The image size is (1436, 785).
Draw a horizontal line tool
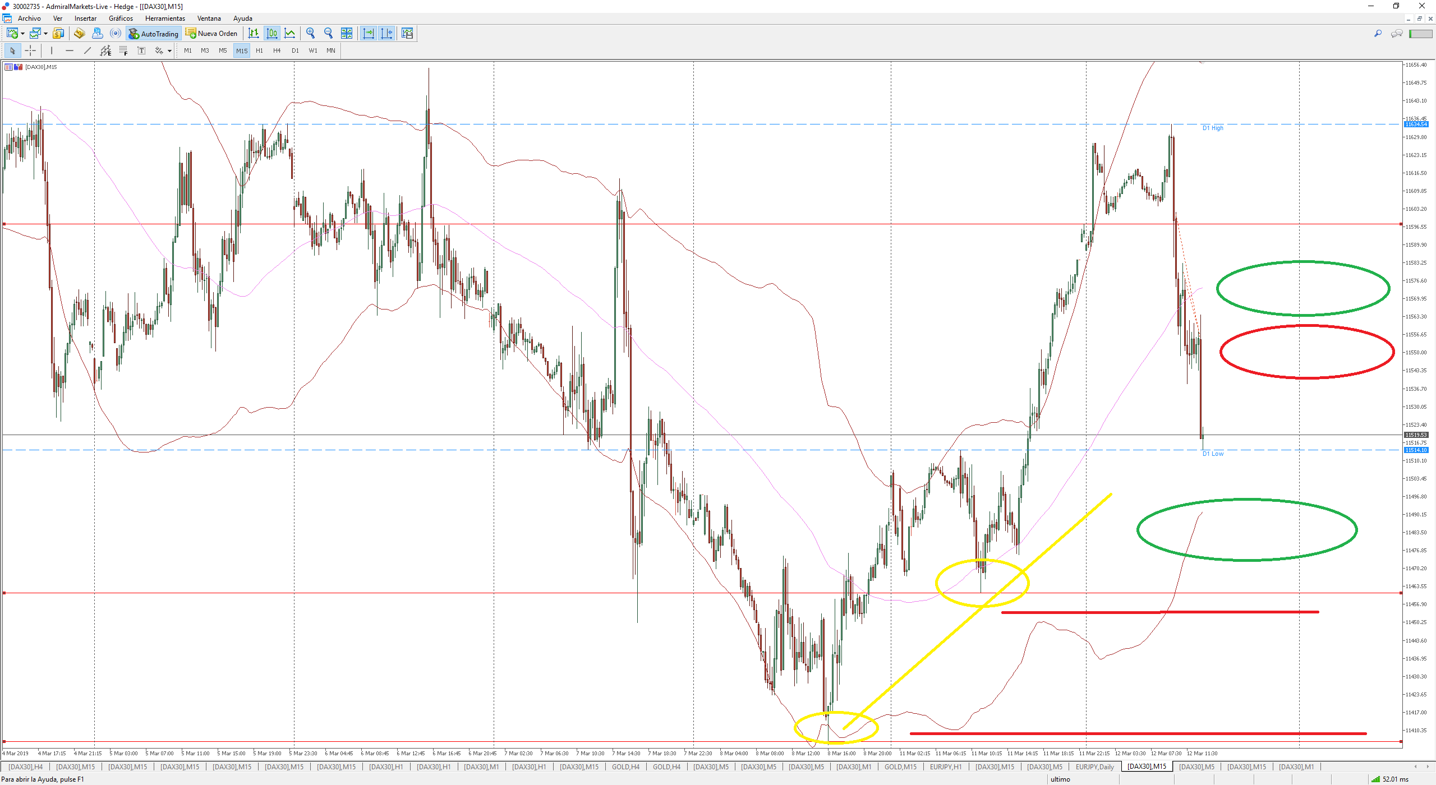(x=70, y=50)
